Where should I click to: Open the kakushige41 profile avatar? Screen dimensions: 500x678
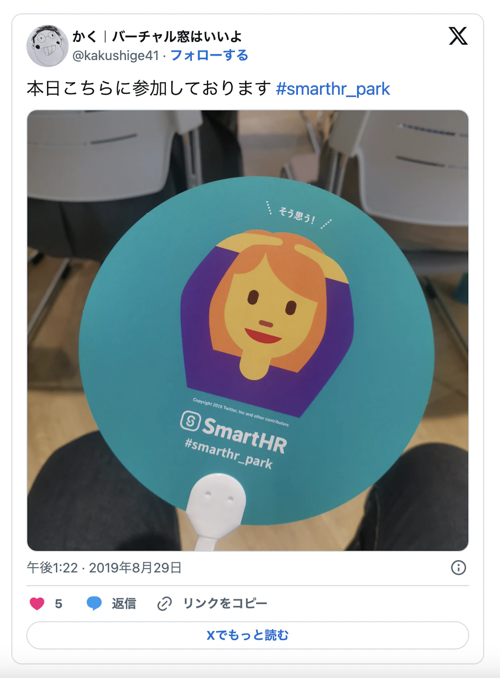pyautogui.click(x=48, y=46)
